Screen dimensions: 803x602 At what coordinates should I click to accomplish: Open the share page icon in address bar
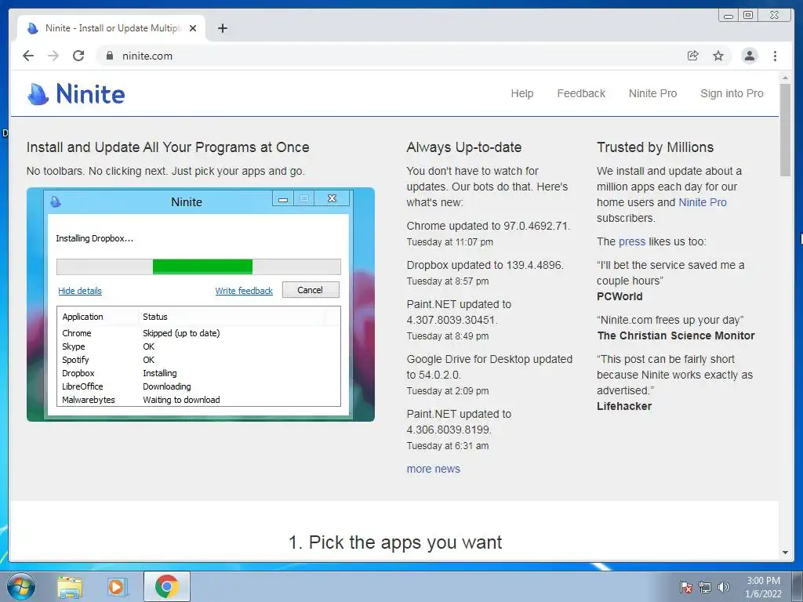693,56
